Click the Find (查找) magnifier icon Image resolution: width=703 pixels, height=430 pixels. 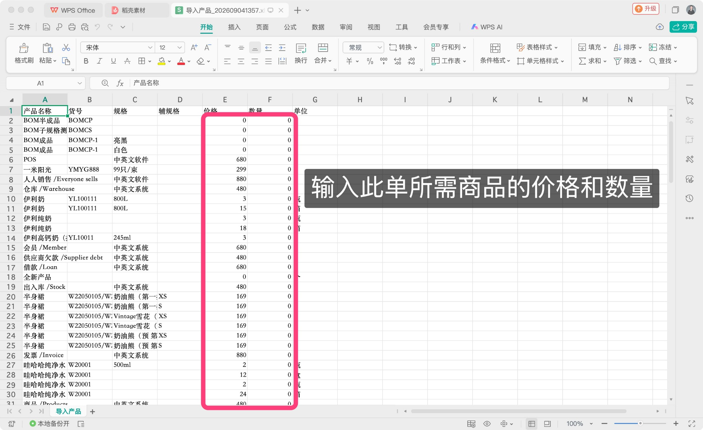(x=653, y=61)
